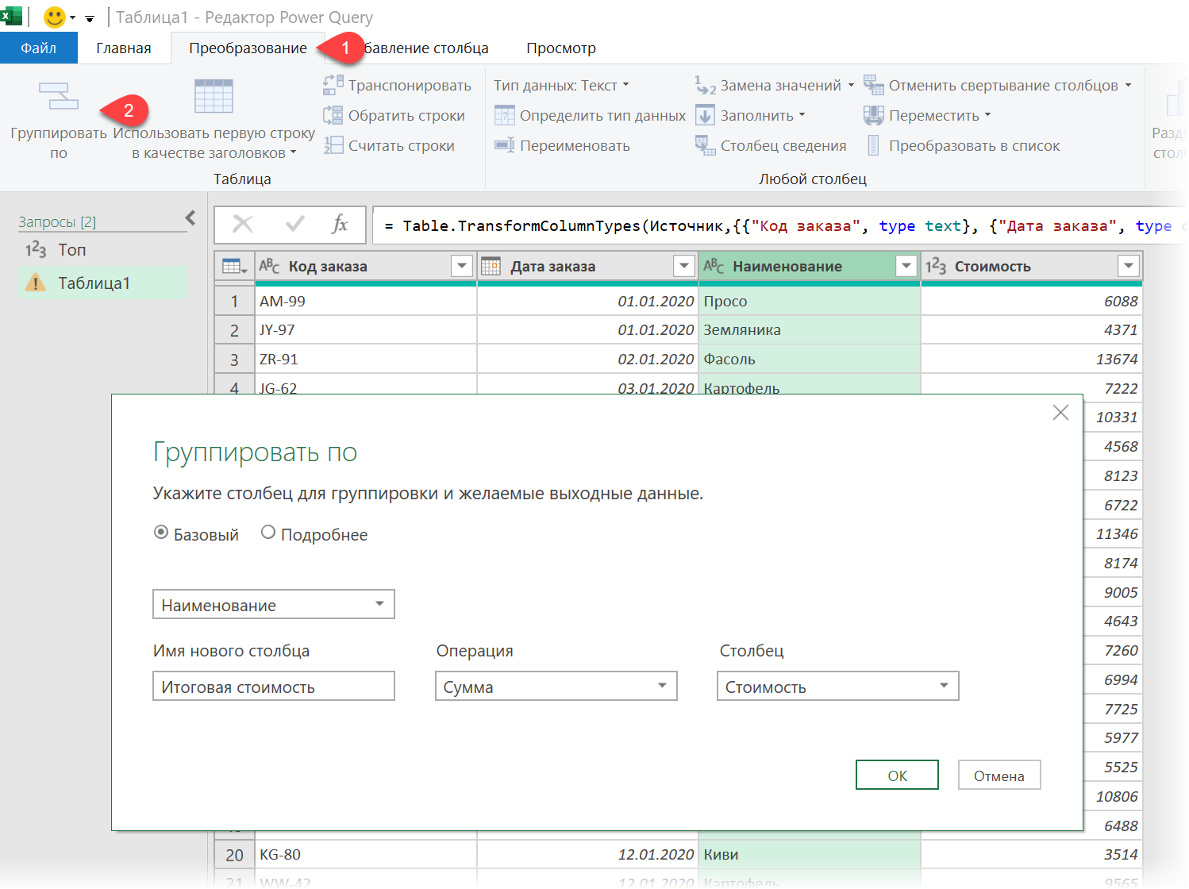Image resolution: width=1189 pixels, height=889 pixels.
Task: Switch to the Просмотр tab
Action: tap(561, 48)
